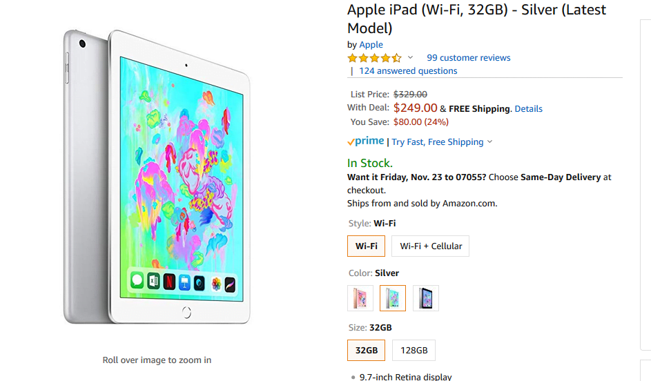The width and height of the screenshot is (651, 381).
Task: Select the Wi-Fi style option
Action: 366,246
